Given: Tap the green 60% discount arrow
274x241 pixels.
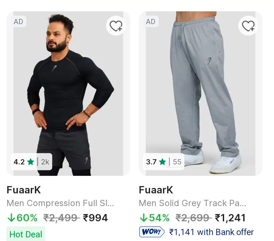Looking at the screenshot, I should 11,218.
